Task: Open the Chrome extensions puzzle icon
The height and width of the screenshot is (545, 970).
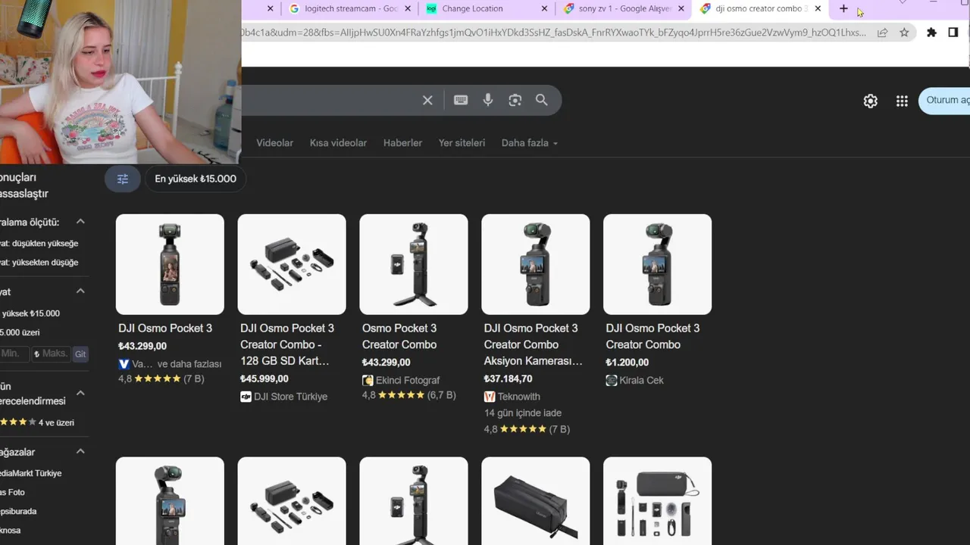Action: (931, 33)
